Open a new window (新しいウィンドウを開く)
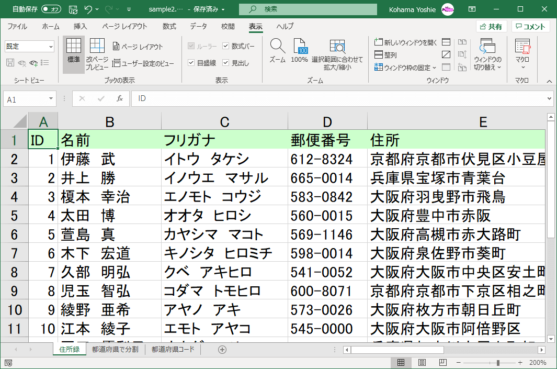Viewport: 557px width, 369px height. (406, 42)
